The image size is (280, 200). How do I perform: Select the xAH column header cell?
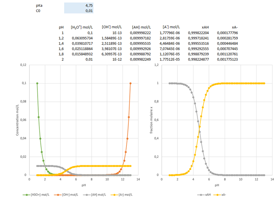[x=205, y=27]
